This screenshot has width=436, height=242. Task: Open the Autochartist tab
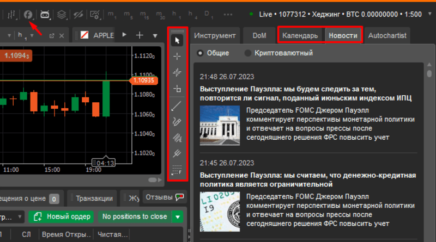click(387, 35)
